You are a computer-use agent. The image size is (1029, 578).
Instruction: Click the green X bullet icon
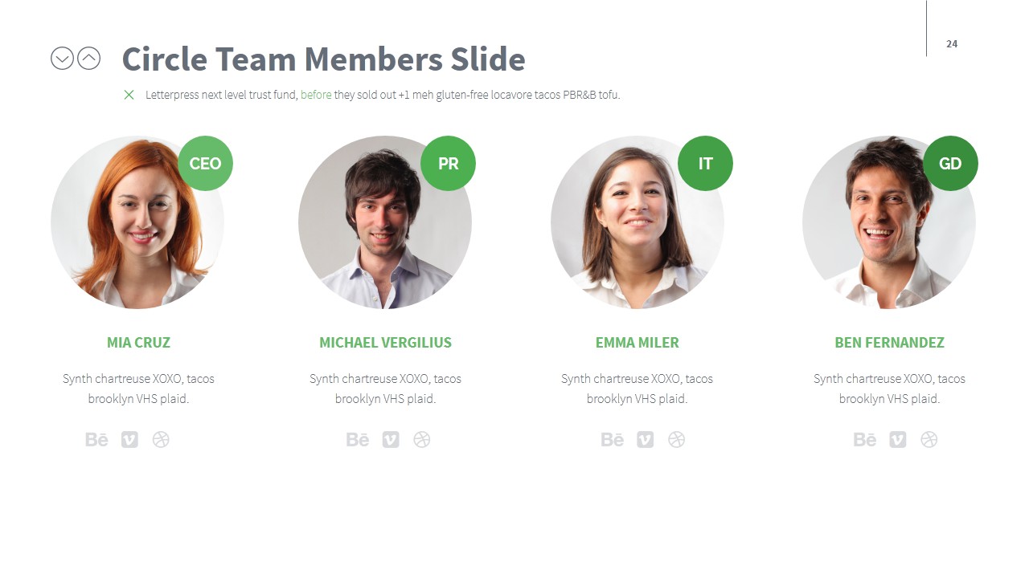coord(129,95)
